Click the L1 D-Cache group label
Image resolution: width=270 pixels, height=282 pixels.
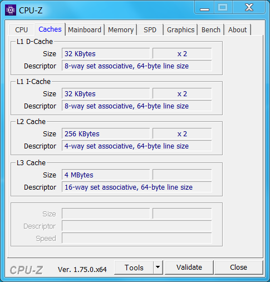point(35,42)
